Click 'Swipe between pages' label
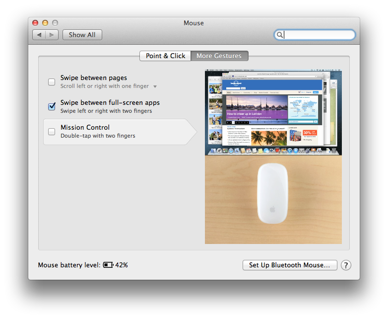Viewport: 388px width, 319px height. (94, 78)
